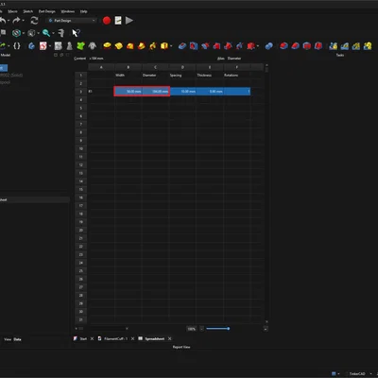Click the red-white Create Sketch icon
Image resolution: width=378 pixels, height=378 pixels.
[43, 46]
